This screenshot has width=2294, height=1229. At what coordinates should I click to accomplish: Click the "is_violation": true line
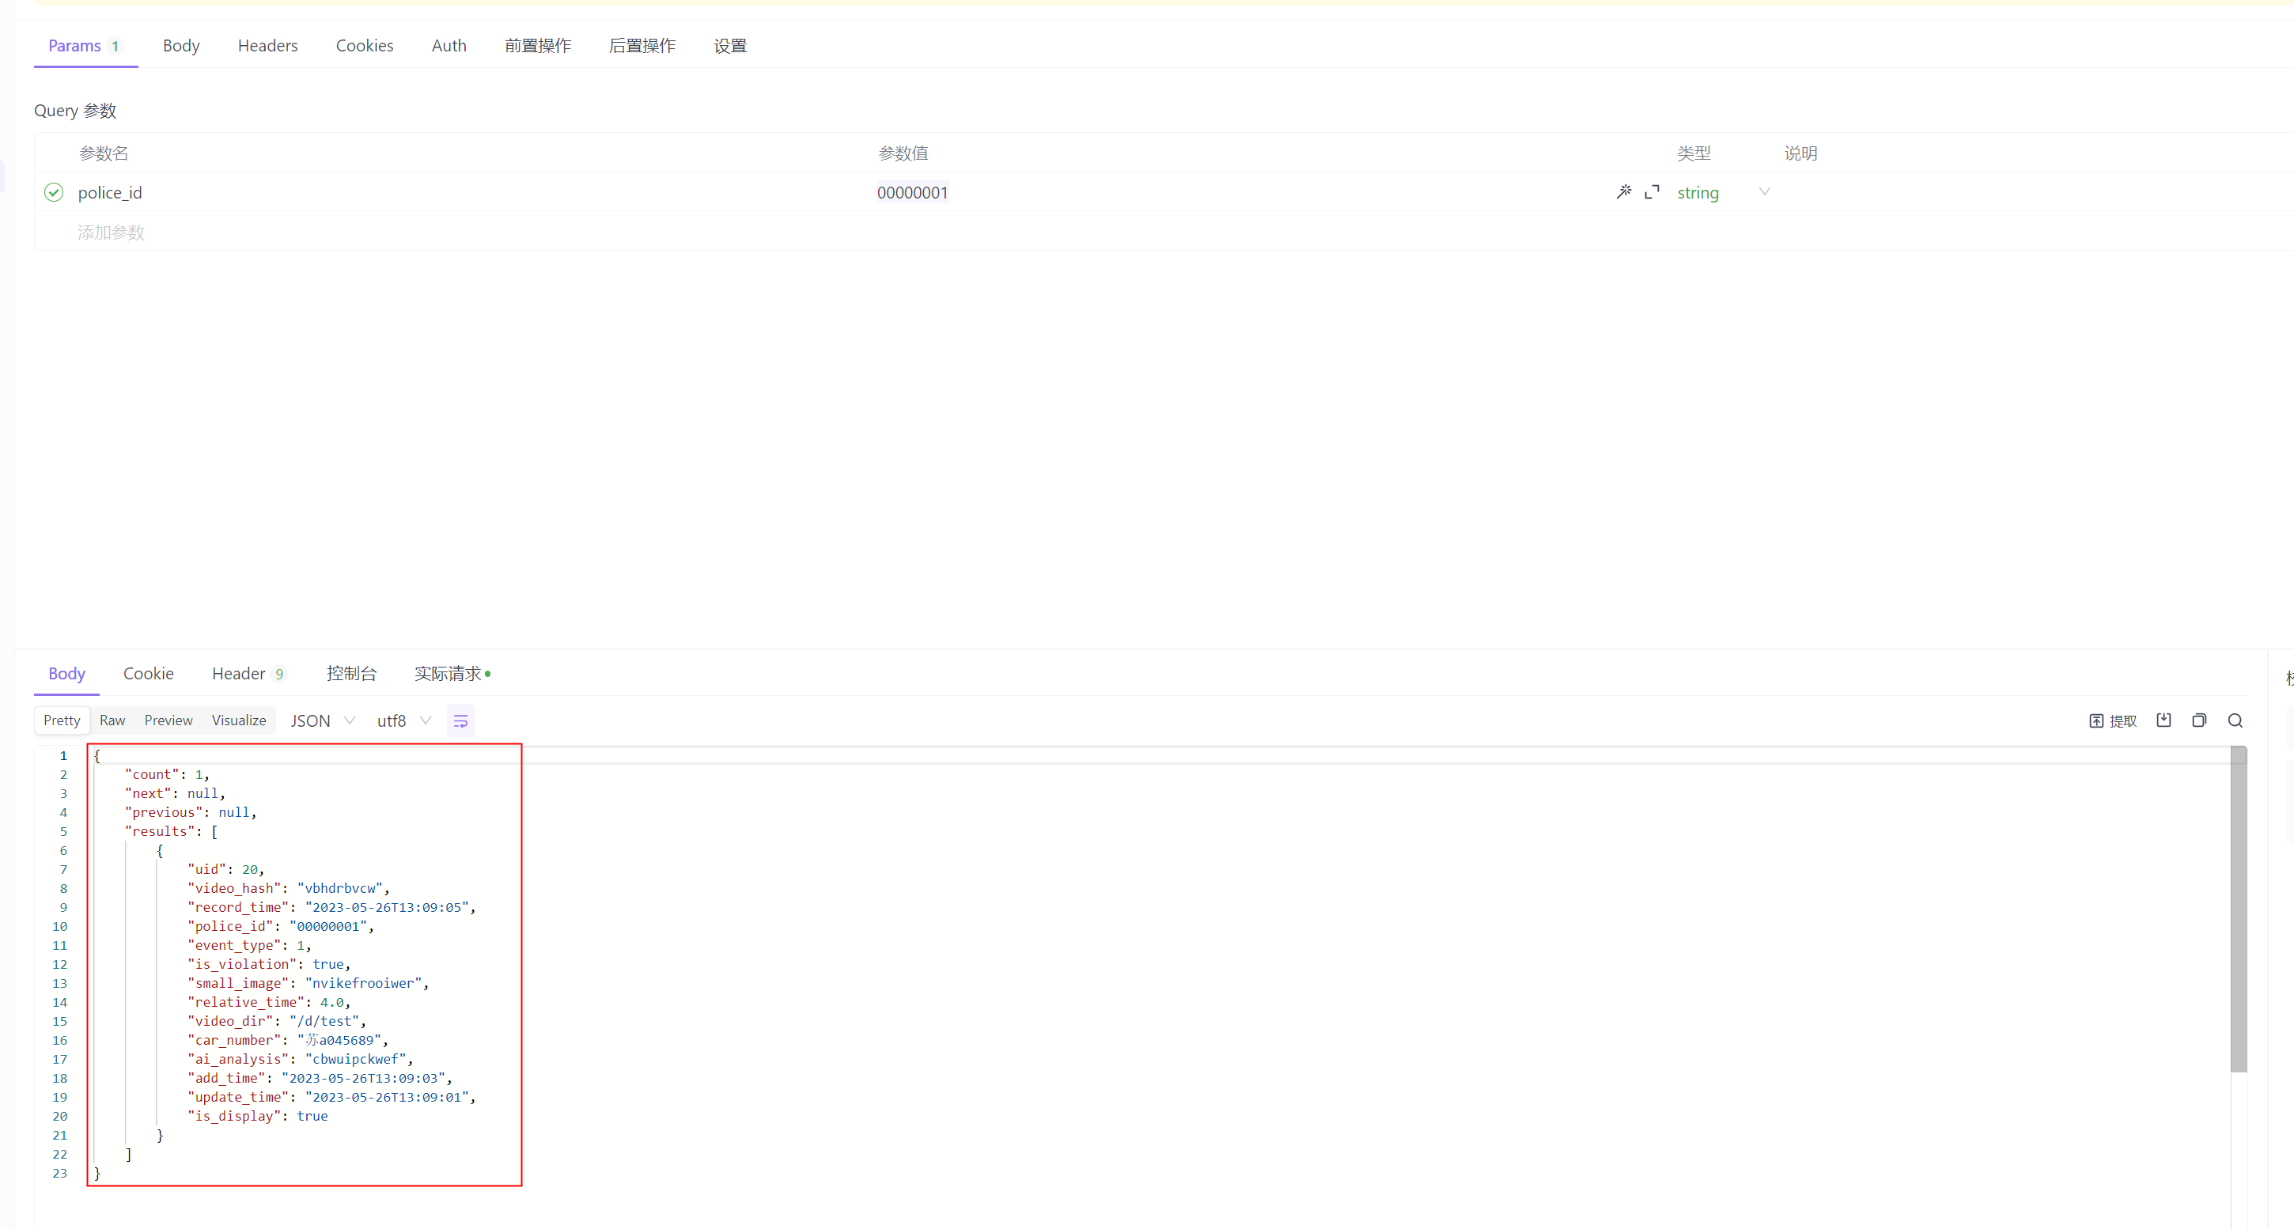pos(269,963)
